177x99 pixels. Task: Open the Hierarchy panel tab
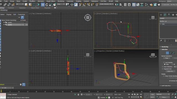[169, 15]
